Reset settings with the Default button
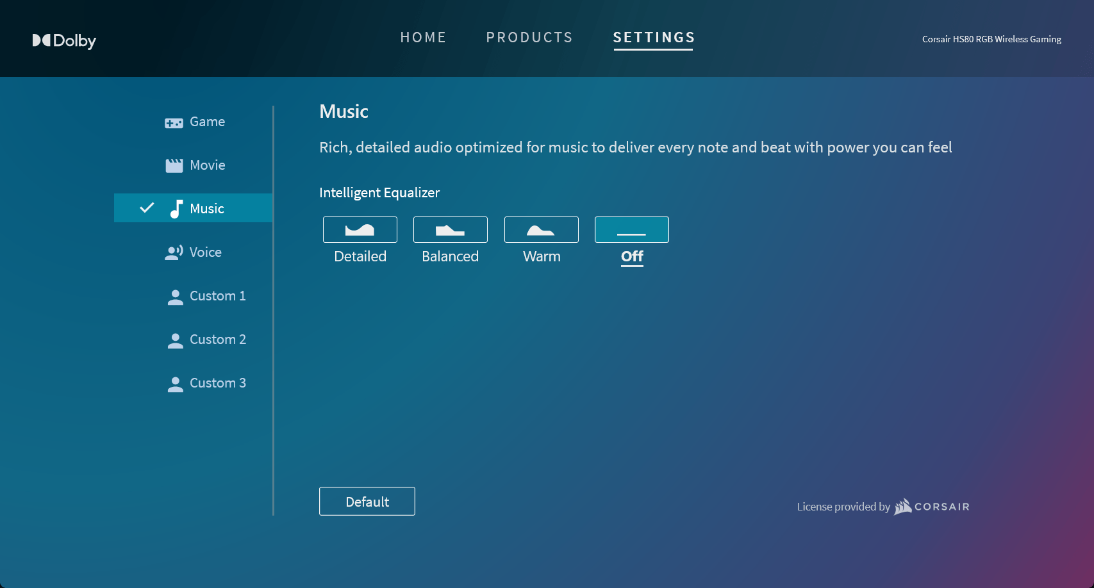 [x=367, y=502]
